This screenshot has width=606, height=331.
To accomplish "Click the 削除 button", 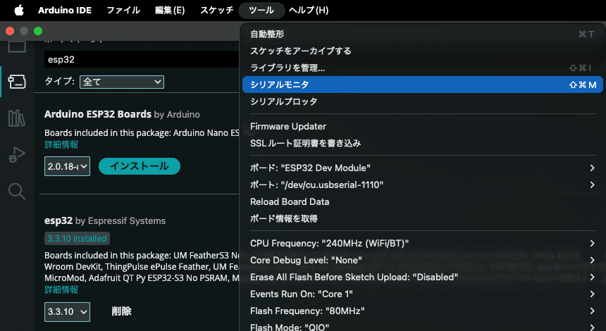I will (x=121, y=311).
